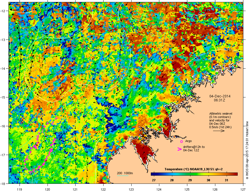Click the longitude axis label 119

click(x=20, y=189)
